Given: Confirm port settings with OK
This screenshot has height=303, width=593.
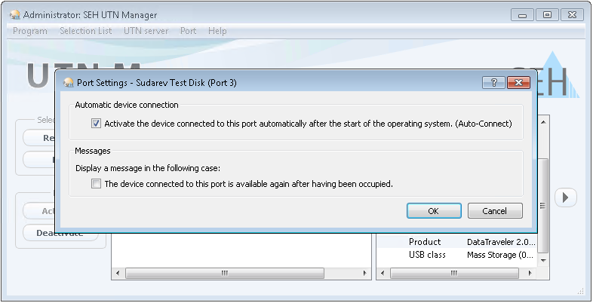Looking at the screenshot, I should [x=433, y=211].
